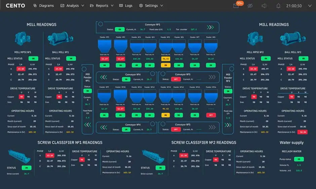This screenshot has height=189, width=316.
Task: Click Conveyor №1 forward double-arrow icon
Action: pyautogui.click(x=210, y=27)
